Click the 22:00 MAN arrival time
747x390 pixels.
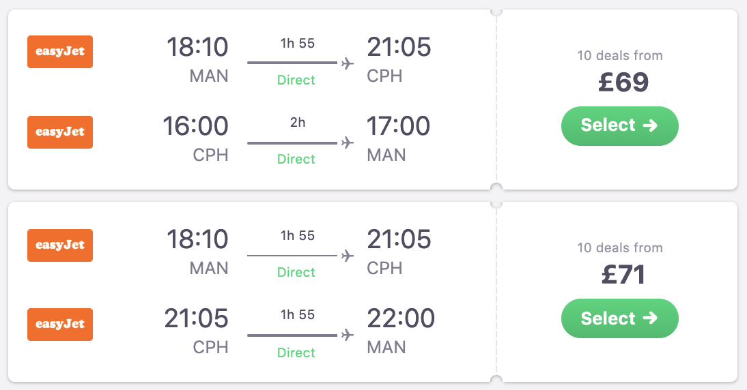[401, 319]
